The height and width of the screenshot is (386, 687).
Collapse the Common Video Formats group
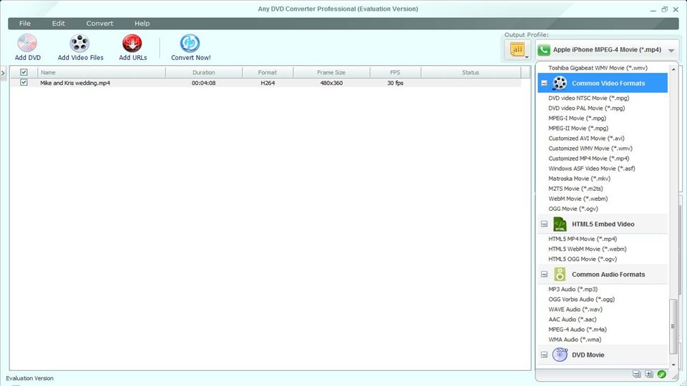tap(544, 83)
